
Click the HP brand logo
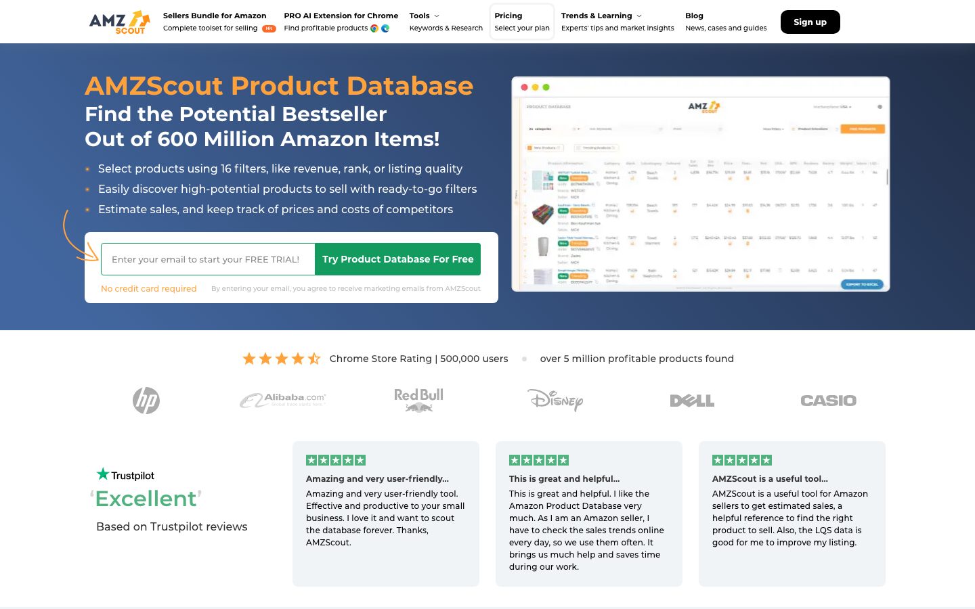[146, 401]
